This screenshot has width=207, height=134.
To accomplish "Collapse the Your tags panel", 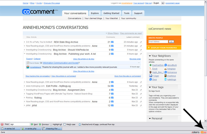I will tap(150, 87).
